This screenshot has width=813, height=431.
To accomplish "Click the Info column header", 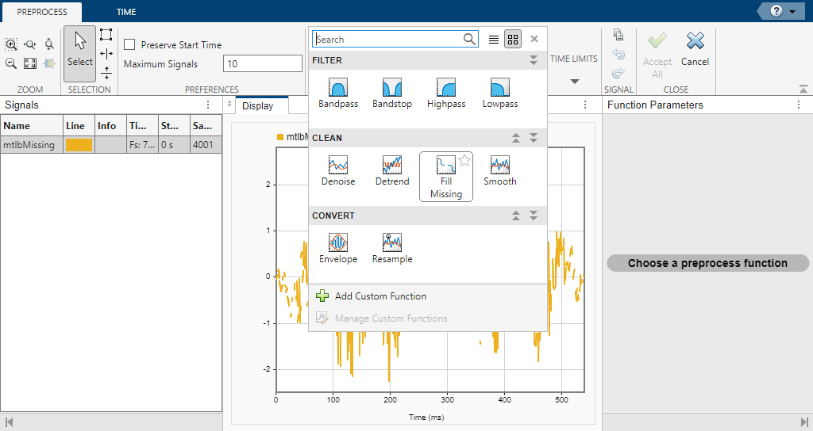I will pos(110,126).
